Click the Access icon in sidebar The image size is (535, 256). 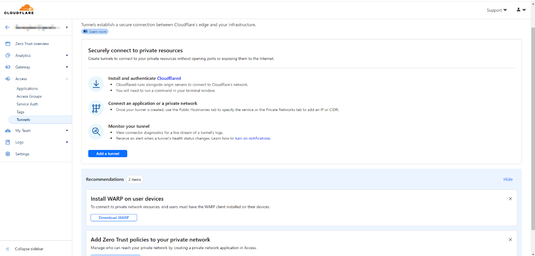coord(8,79)
